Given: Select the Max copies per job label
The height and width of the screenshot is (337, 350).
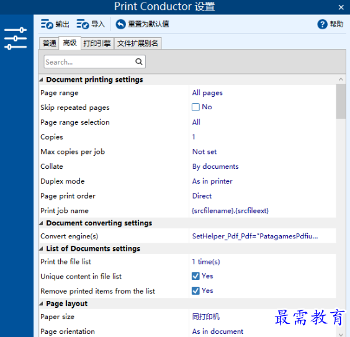Looking at the screenshot, I should coord(73,151).
